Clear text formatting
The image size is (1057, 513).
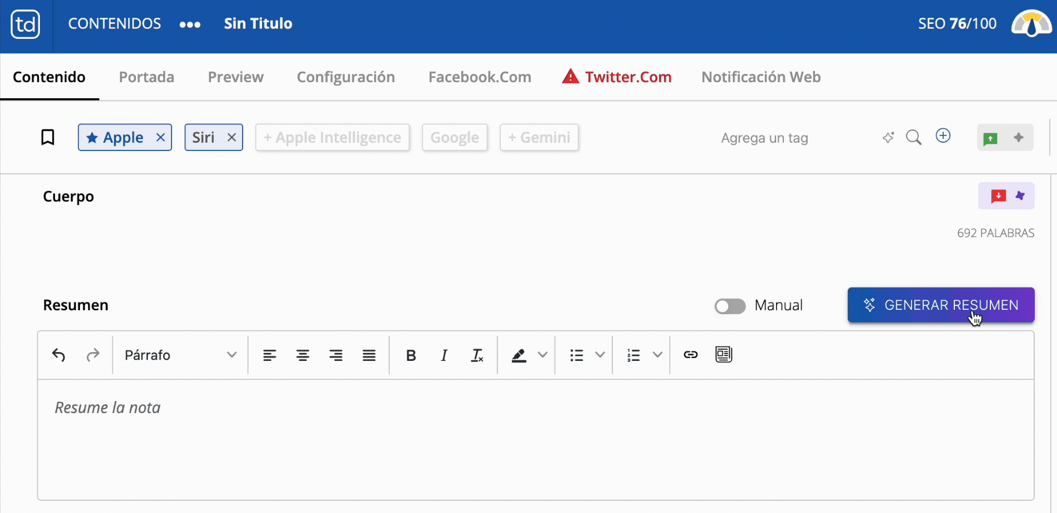tap(477, 355)
